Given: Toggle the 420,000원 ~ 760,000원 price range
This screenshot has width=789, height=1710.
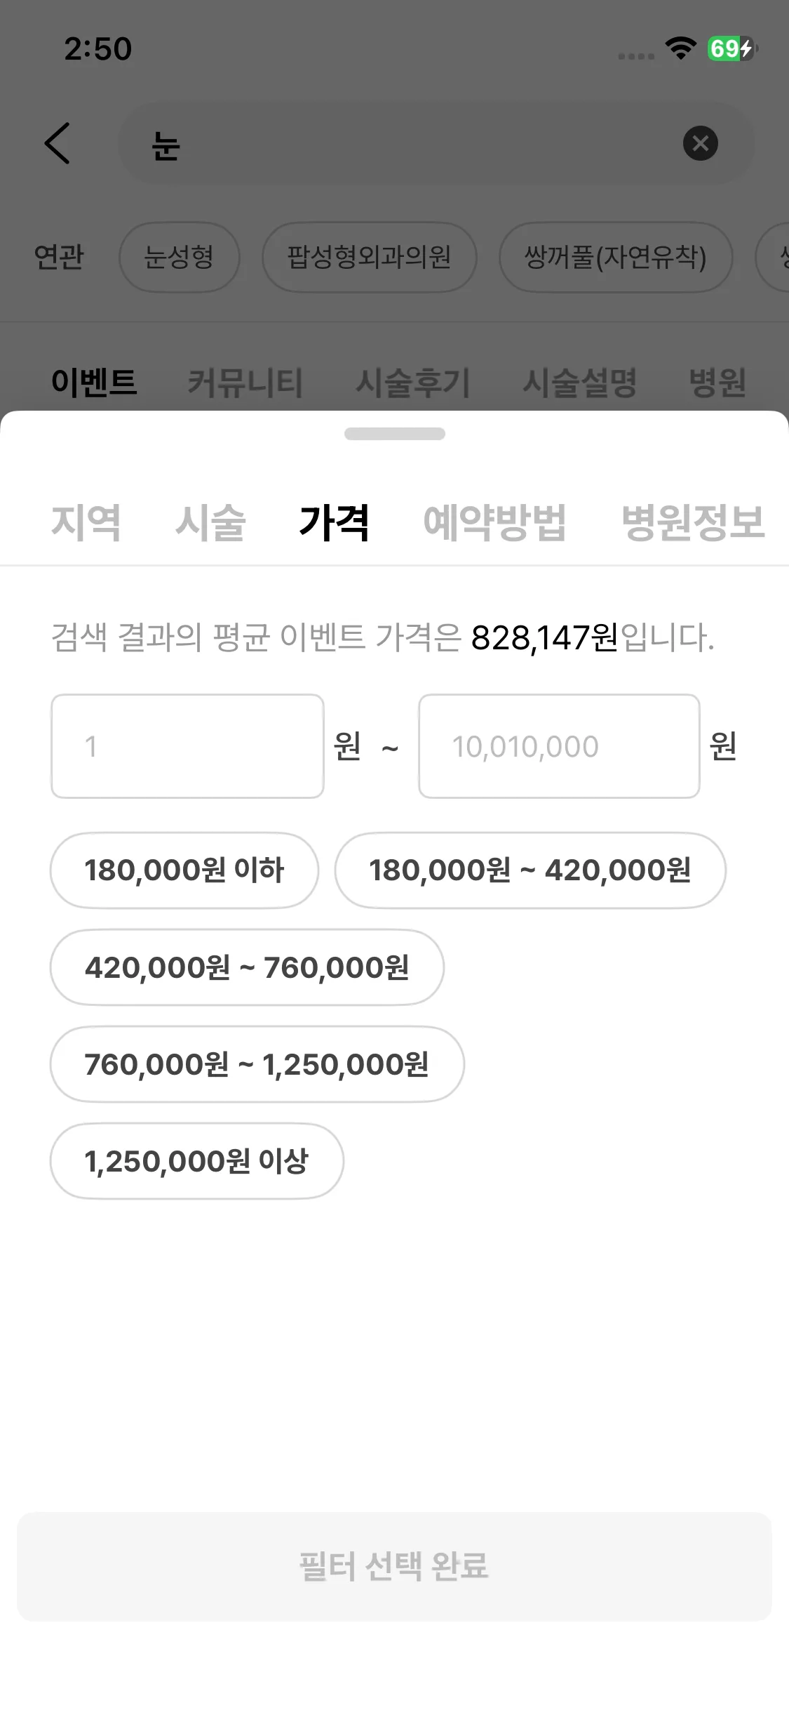Looking at the screenshot, I should click(x=247, y=967).
